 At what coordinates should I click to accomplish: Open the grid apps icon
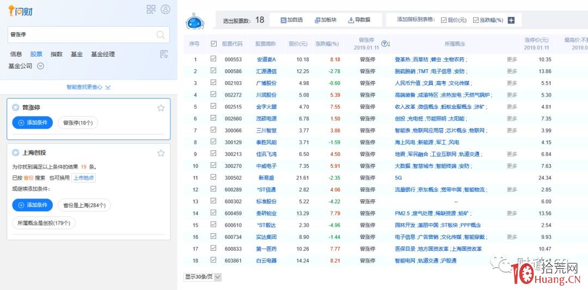coord(151,9)
